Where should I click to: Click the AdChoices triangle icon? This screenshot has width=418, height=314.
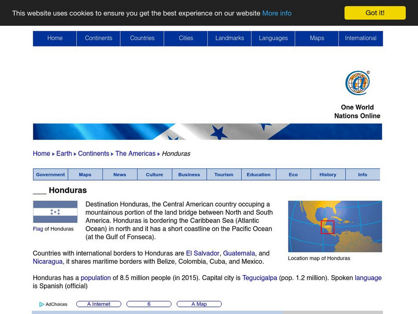pos(40,304)
